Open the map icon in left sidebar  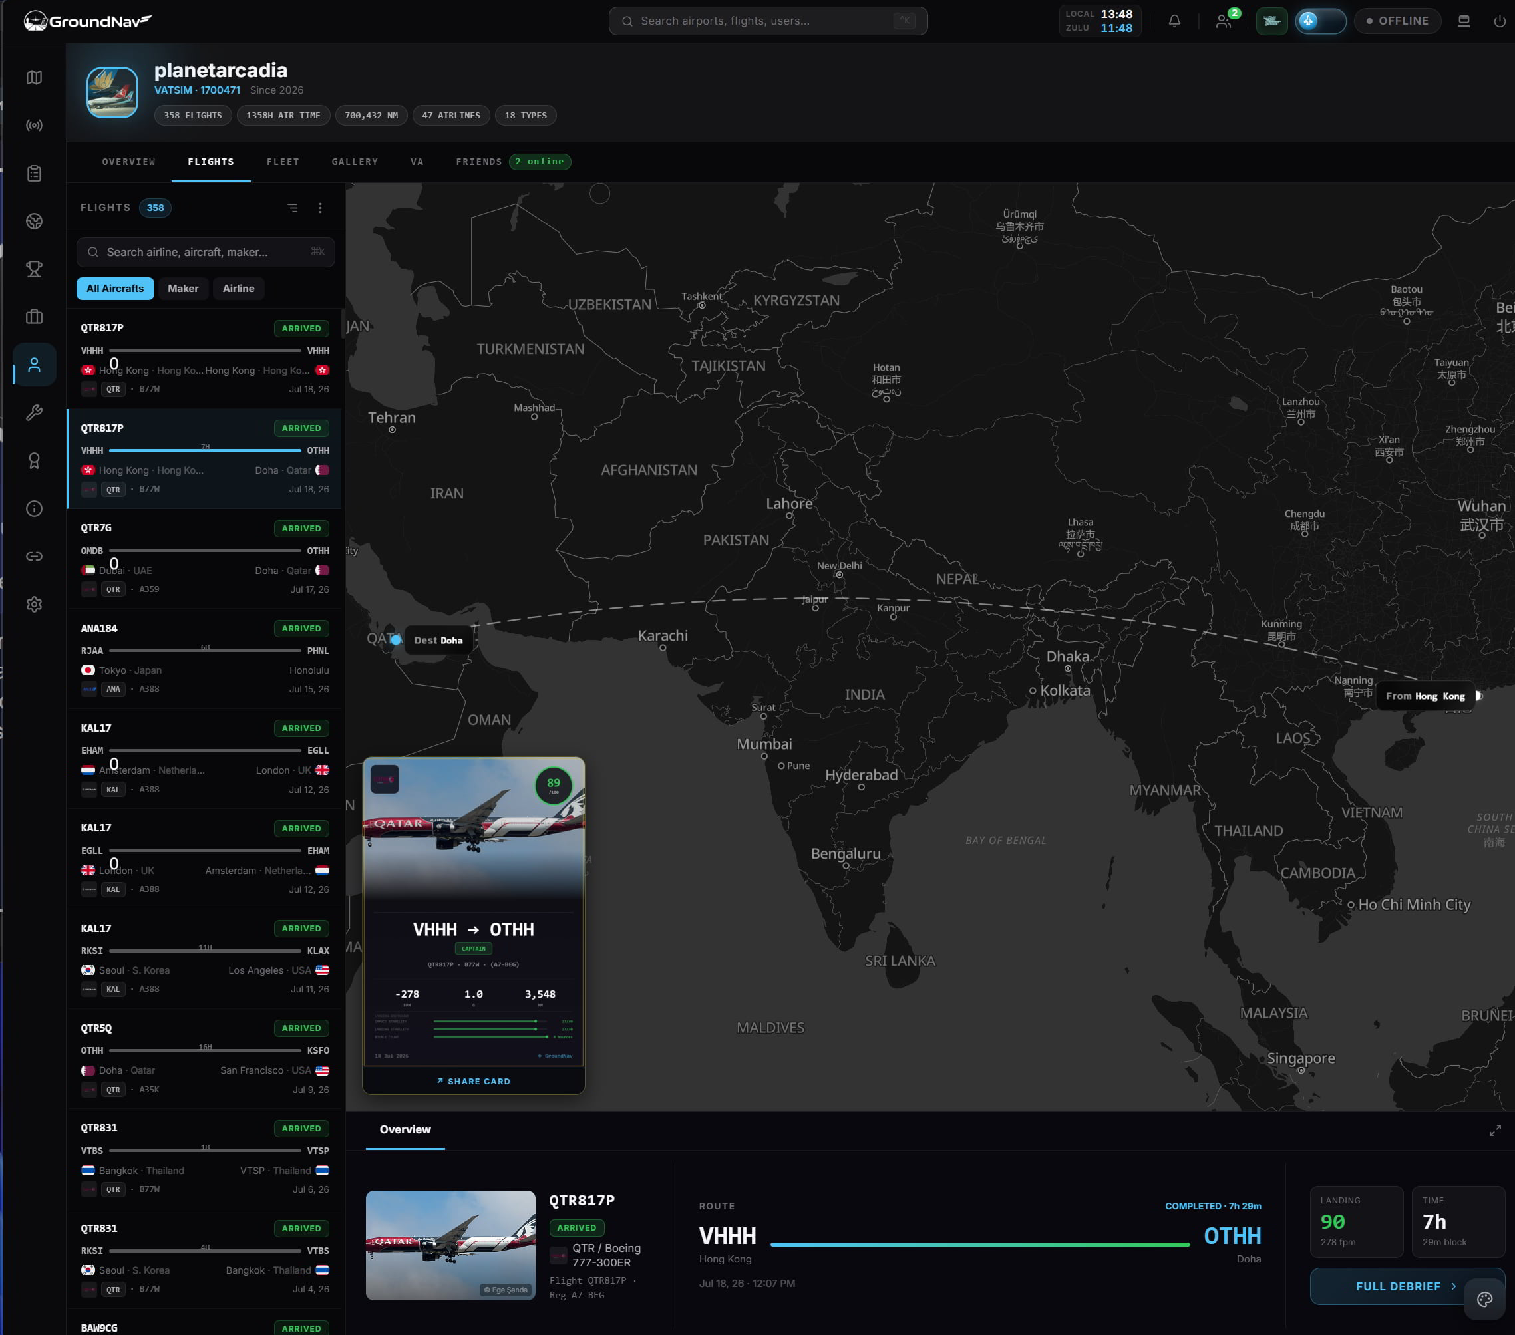point(34,78)
